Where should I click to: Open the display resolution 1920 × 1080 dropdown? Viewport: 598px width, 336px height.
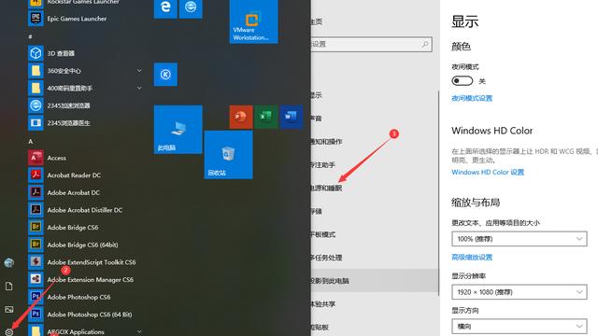(x=520, y=292)
